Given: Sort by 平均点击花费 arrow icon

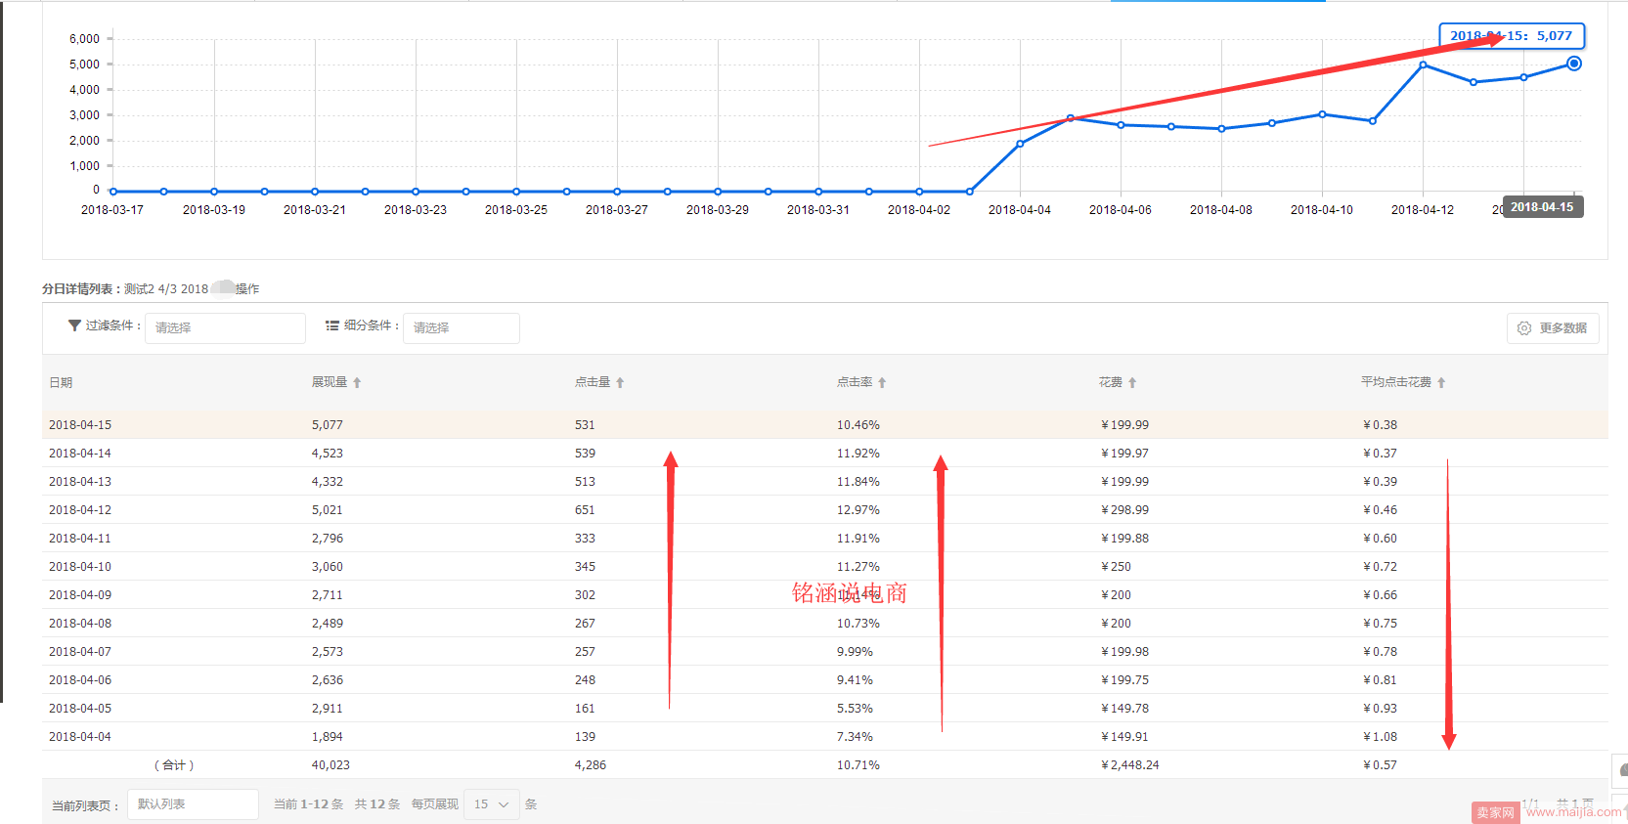Looking at the screenshot, I should coord(1441,383).
